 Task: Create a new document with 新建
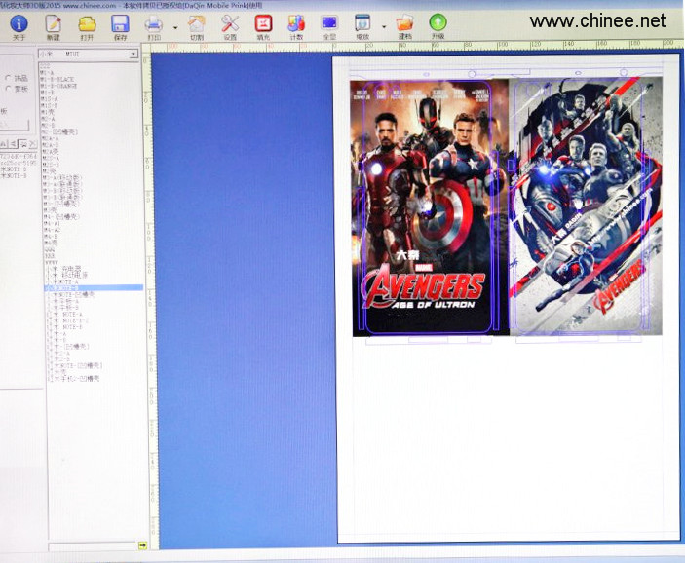(54, 23)
